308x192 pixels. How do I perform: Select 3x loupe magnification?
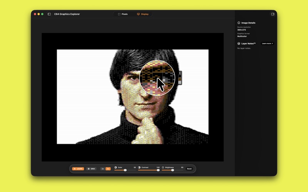click(108, 169)
